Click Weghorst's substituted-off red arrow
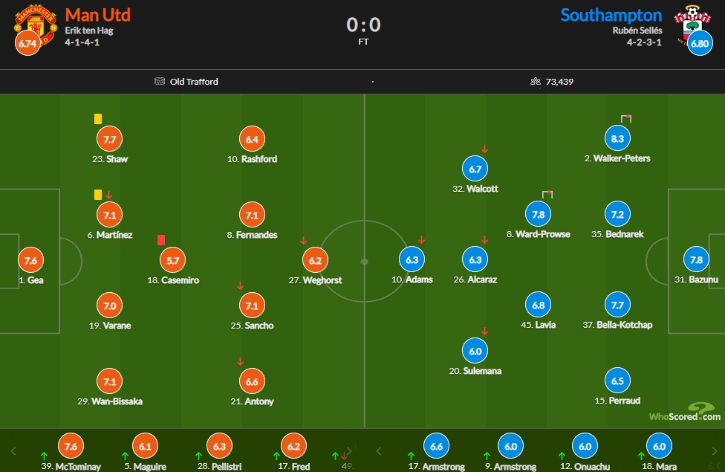Viewport: 725px width, 472px height. coord(303,240)
